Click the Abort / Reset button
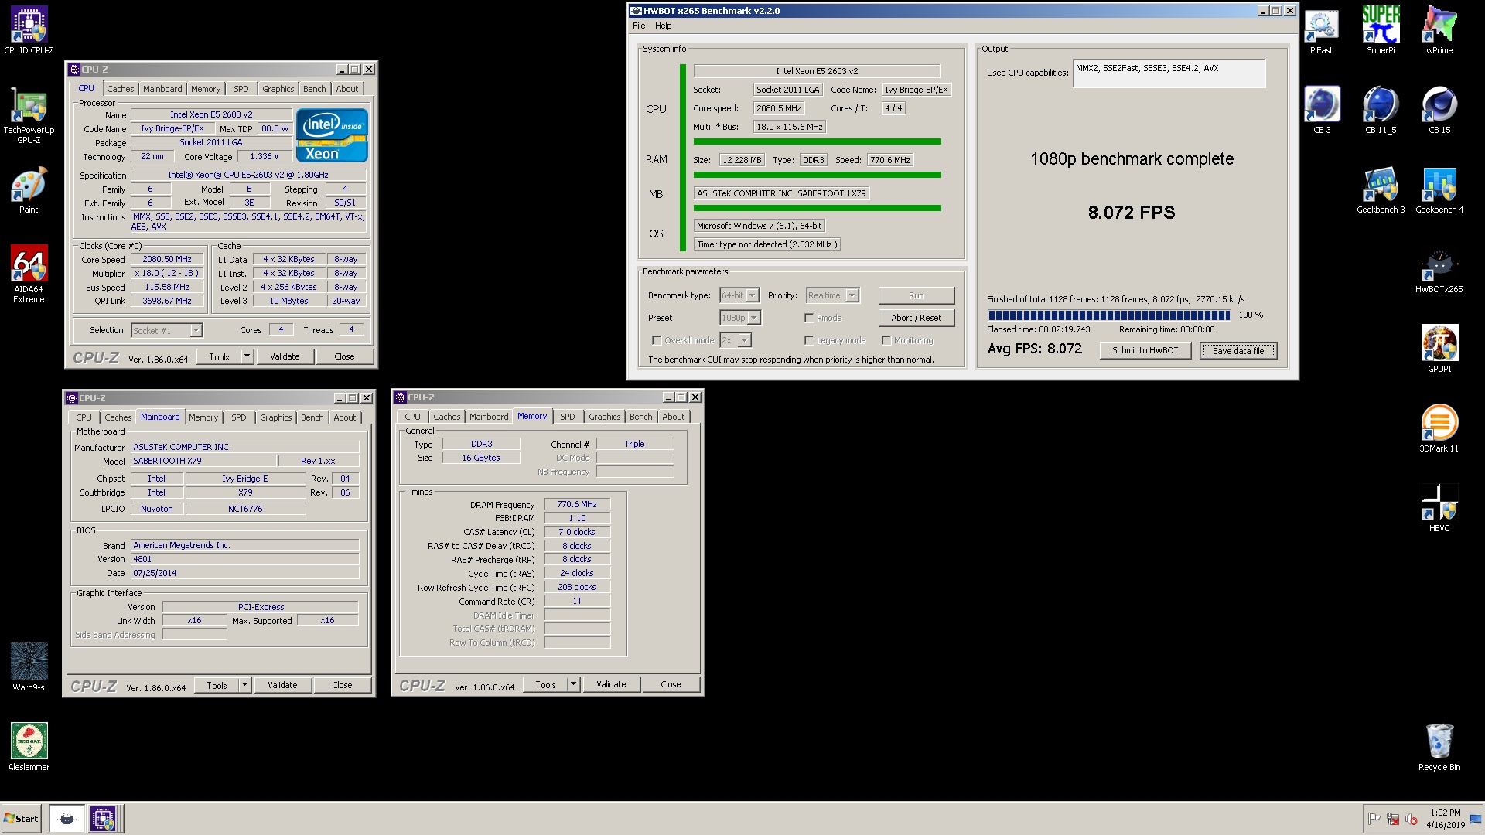Viewport: 1485px width, 835px height. point(917,318)
